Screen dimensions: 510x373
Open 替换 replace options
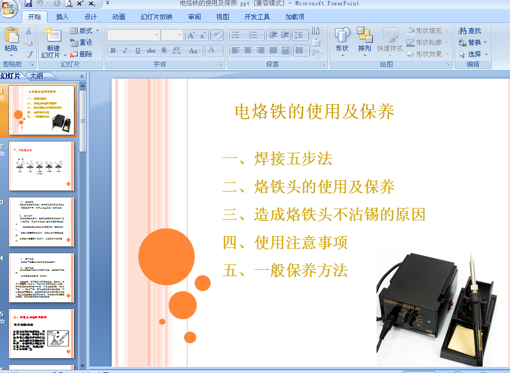point(473,43)
